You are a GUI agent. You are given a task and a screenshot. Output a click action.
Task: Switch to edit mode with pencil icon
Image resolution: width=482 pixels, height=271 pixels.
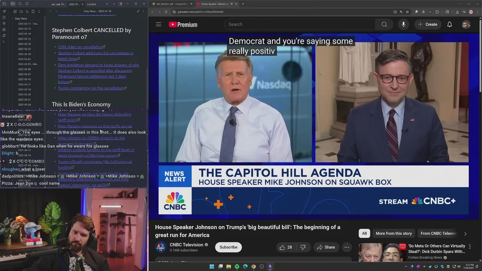(x=138, y=11)
